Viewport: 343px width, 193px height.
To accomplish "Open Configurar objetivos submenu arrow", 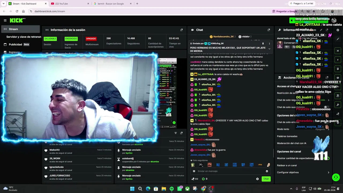I will pyautogui.click(x=329, y=173).
